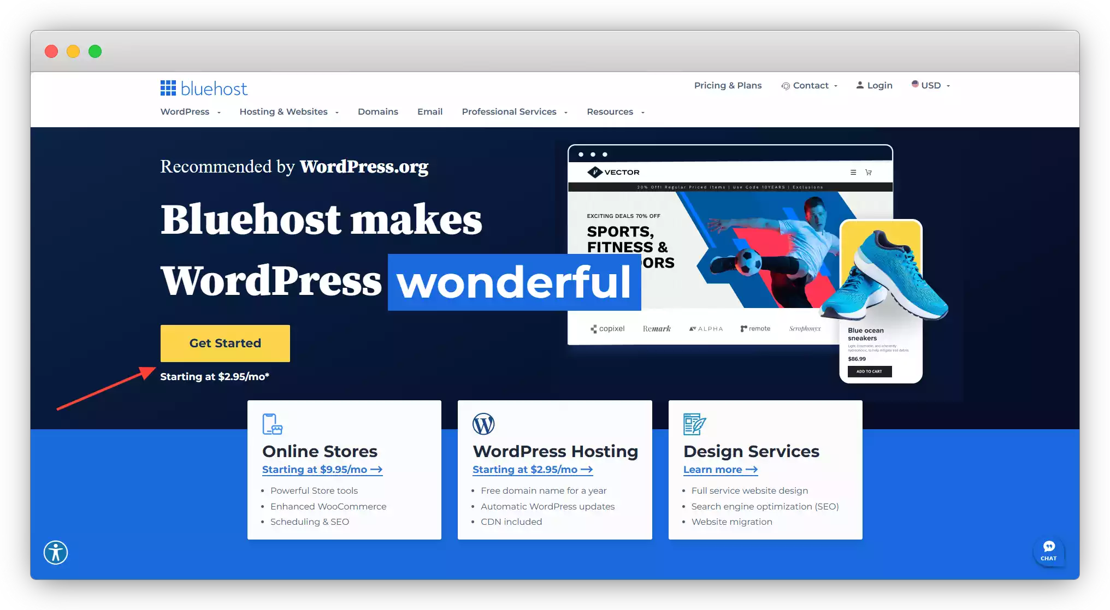The height and width of the screenshot is (610, 1110).
Task: Click the ALPHA brand logo
Action: pyautogui.click(x=706, y=329)
